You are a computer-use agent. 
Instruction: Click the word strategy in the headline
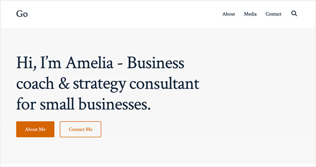click(99, 84)
